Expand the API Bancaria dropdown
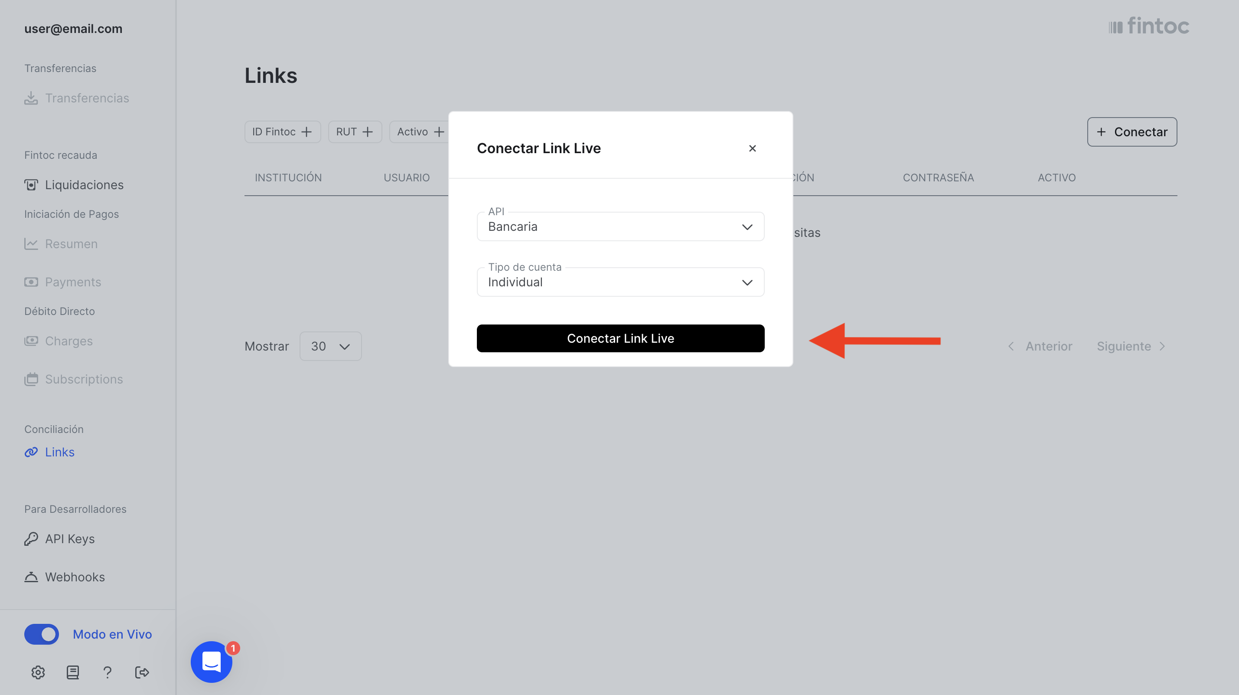Viewport: 1239px width, 695px height. click(620, 227)
